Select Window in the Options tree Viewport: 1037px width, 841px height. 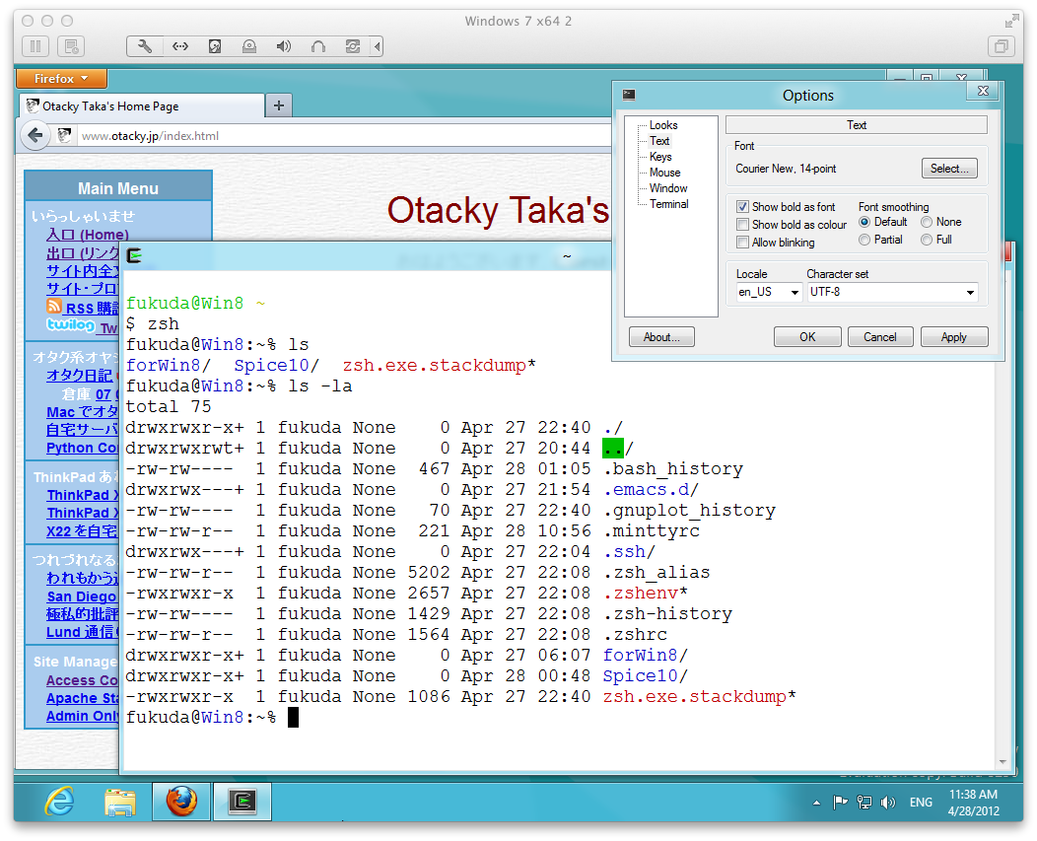(x=668, y=188)
